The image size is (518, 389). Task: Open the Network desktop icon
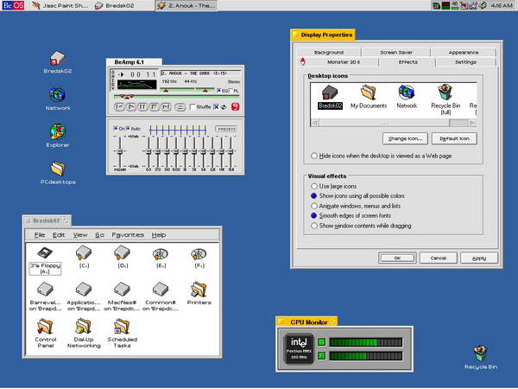pos(58,95)
